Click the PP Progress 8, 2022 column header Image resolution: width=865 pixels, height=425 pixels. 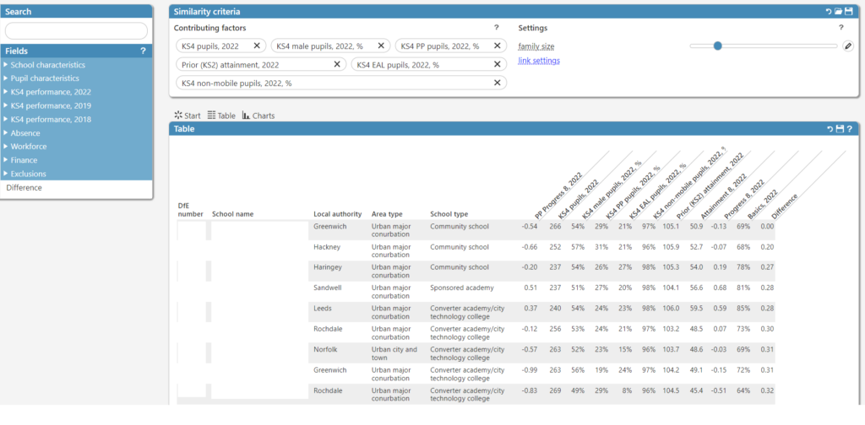pos(558,195)
